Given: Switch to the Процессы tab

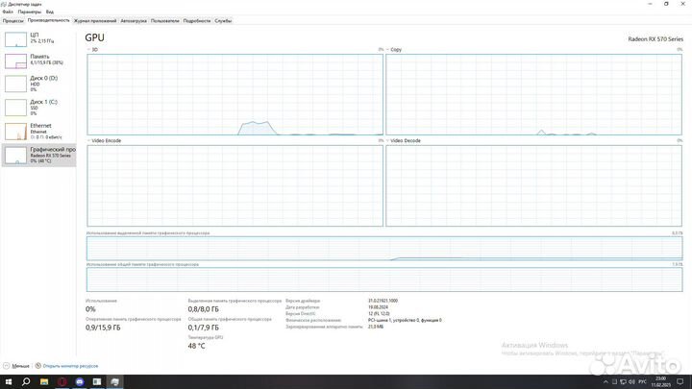Looking at the screenshot, I should click(12, 19).
